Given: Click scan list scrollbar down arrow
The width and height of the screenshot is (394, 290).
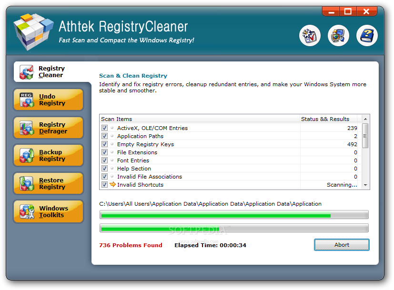Looking at the screenshot, I should point(365,185).
